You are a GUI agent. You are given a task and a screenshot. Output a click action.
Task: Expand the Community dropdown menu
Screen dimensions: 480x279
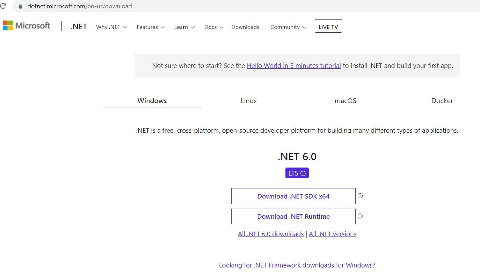click(288, 27)
